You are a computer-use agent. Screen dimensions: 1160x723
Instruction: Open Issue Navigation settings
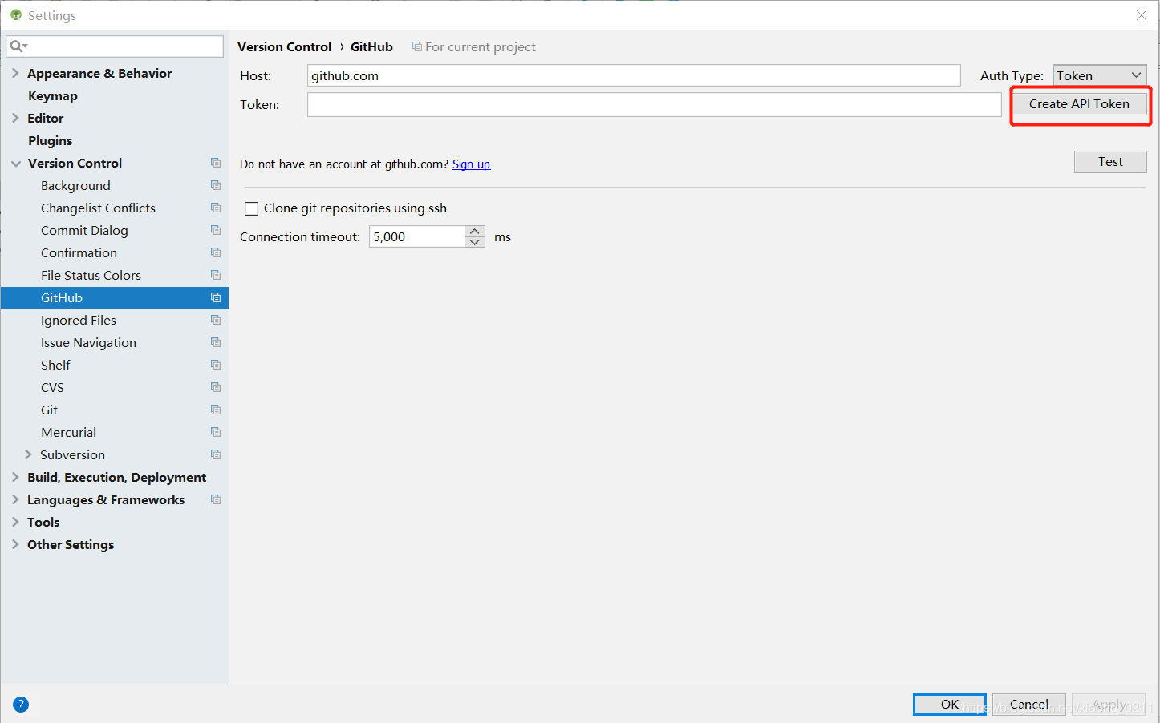click(88, 342)
